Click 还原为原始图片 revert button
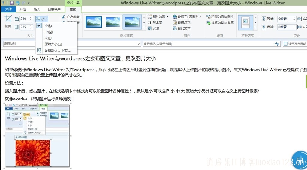The image size is (307, 170). click(x=220, y=17)
